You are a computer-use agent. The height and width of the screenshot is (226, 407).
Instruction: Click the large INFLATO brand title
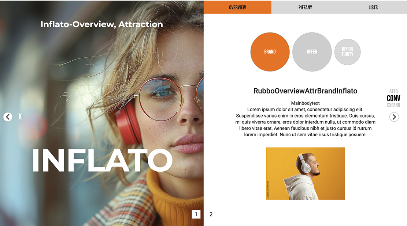102,160
